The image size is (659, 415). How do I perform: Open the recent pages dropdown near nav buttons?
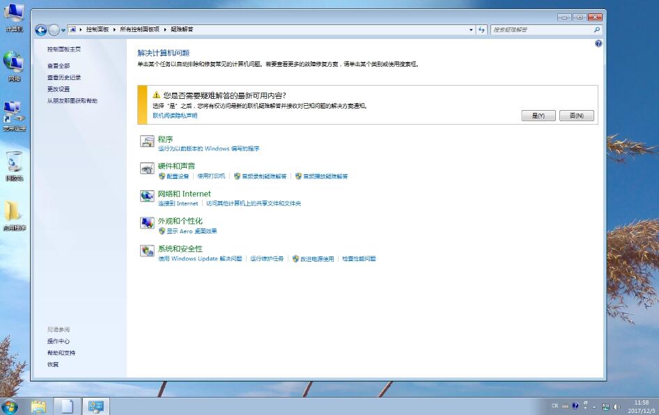point(63,30)
